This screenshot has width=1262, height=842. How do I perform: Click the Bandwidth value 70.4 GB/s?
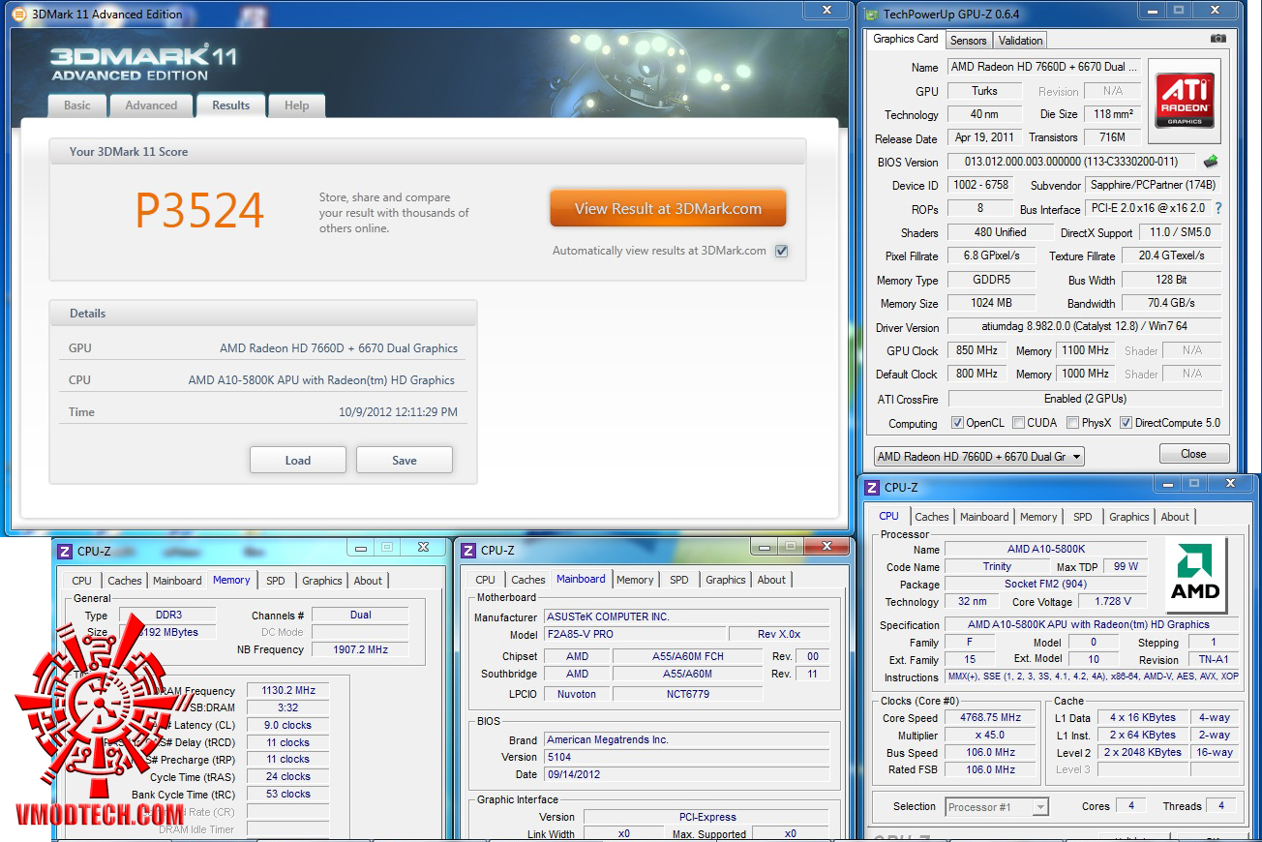coord(1171,303)
